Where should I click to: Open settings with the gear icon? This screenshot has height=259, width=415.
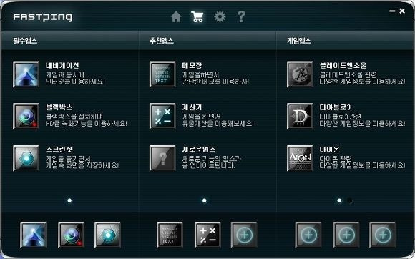pyautogui.click(x=220, y=17)
